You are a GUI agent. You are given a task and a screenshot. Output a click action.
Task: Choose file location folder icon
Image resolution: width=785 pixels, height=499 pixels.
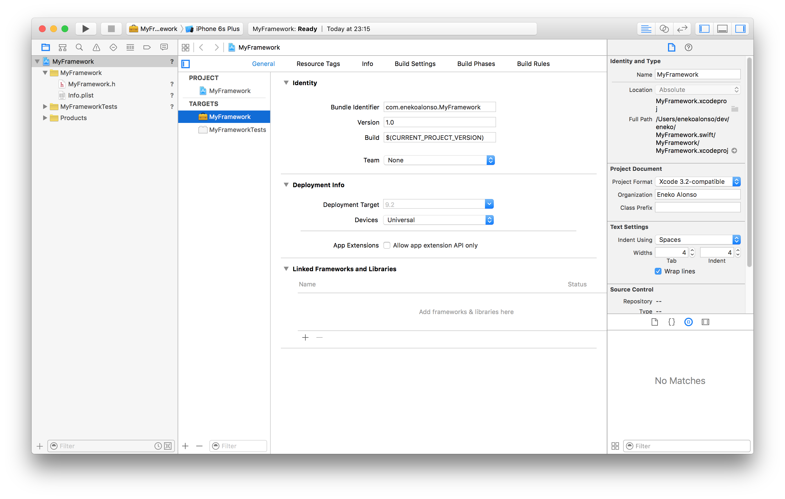click(x=735, y=109)
